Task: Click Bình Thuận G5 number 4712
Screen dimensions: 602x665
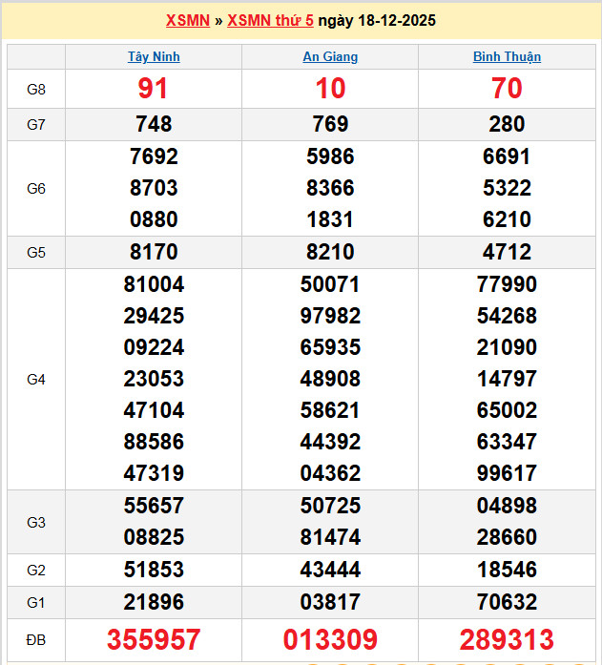Action: pos(507,253)
